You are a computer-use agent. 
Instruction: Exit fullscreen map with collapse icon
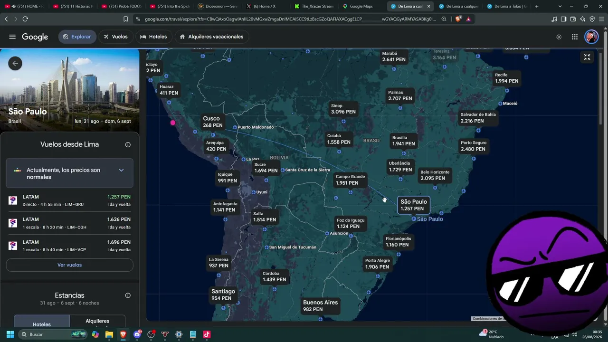point(587,57)
